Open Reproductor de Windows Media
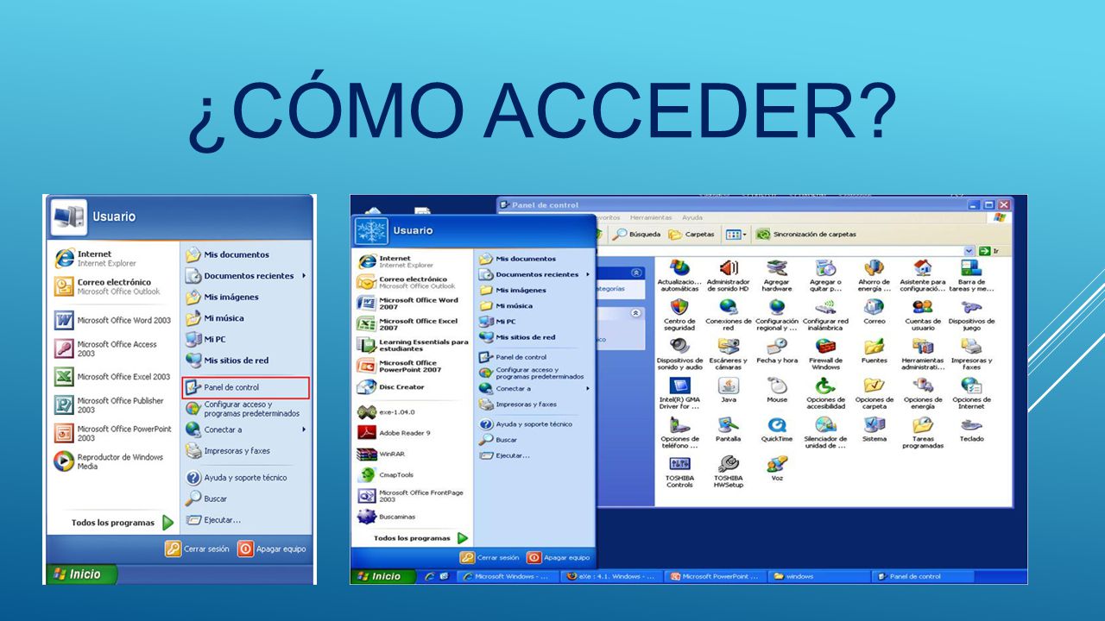The height and width of the screenshot is (621, 1105). tap(110, 461)
